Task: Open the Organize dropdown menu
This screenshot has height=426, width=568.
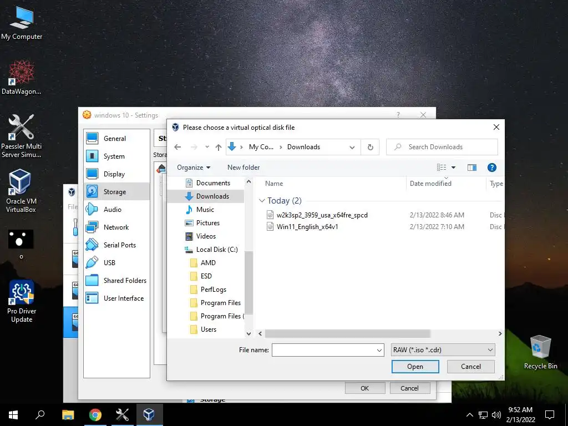Action: pos(194,168)
